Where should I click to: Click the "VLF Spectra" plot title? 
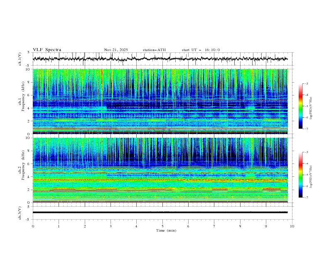(x=47, y=50)
